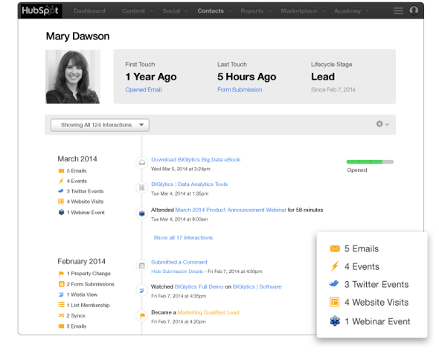
Task: Open the Content nav item
Action: point(133,10)
